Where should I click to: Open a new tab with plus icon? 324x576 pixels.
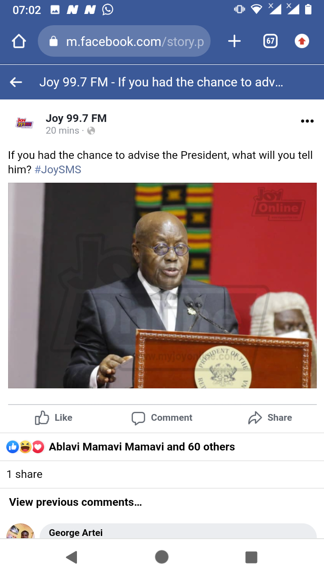click(x=234, y=41)
